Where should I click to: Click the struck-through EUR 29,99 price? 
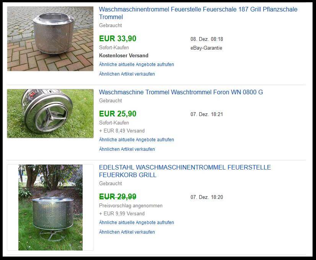coord(118,197)
